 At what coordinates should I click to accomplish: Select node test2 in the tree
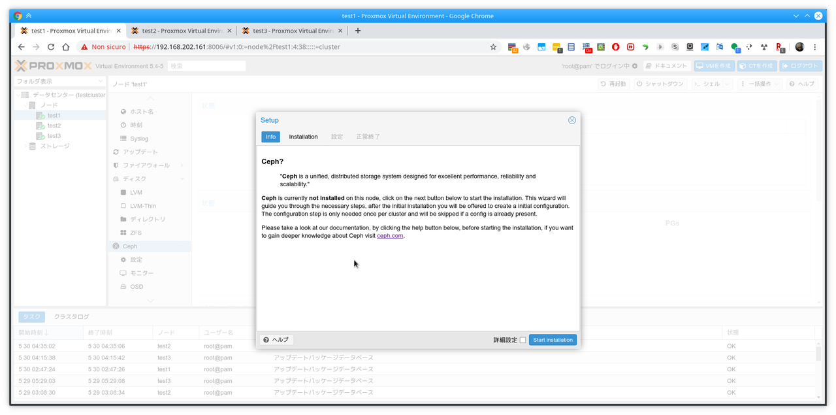pos(54,125)
